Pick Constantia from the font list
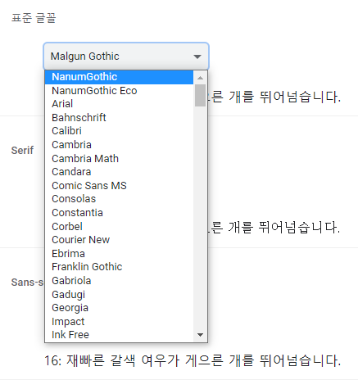The width and height of the screenshot is (358, 380). (119, 213)
